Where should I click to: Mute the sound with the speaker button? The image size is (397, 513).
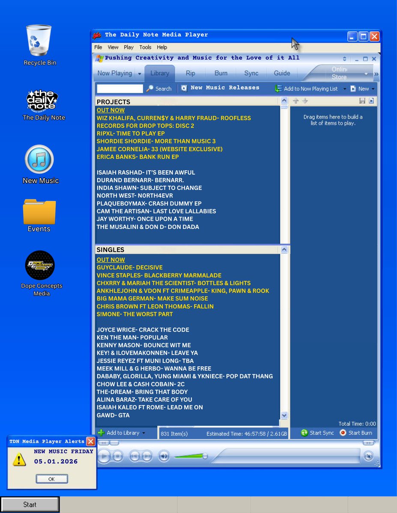coord(164,456)
